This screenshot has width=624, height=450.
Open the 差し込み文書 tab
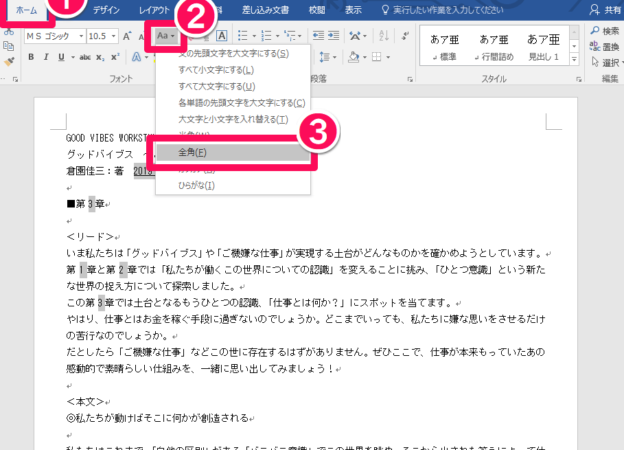pos(266,10)
